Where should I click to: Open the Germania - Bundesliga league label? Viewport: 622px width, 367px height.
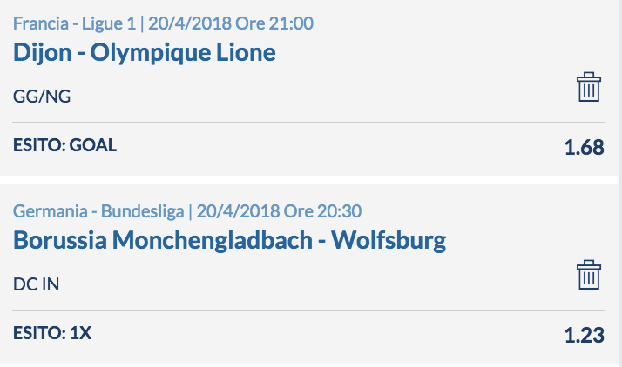pos(98,211)
